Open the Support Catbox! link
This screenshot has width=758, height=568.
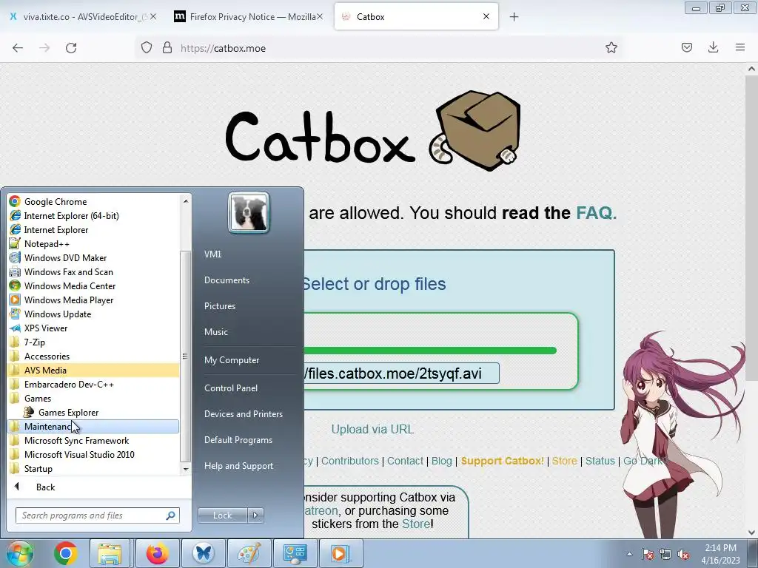503,461
